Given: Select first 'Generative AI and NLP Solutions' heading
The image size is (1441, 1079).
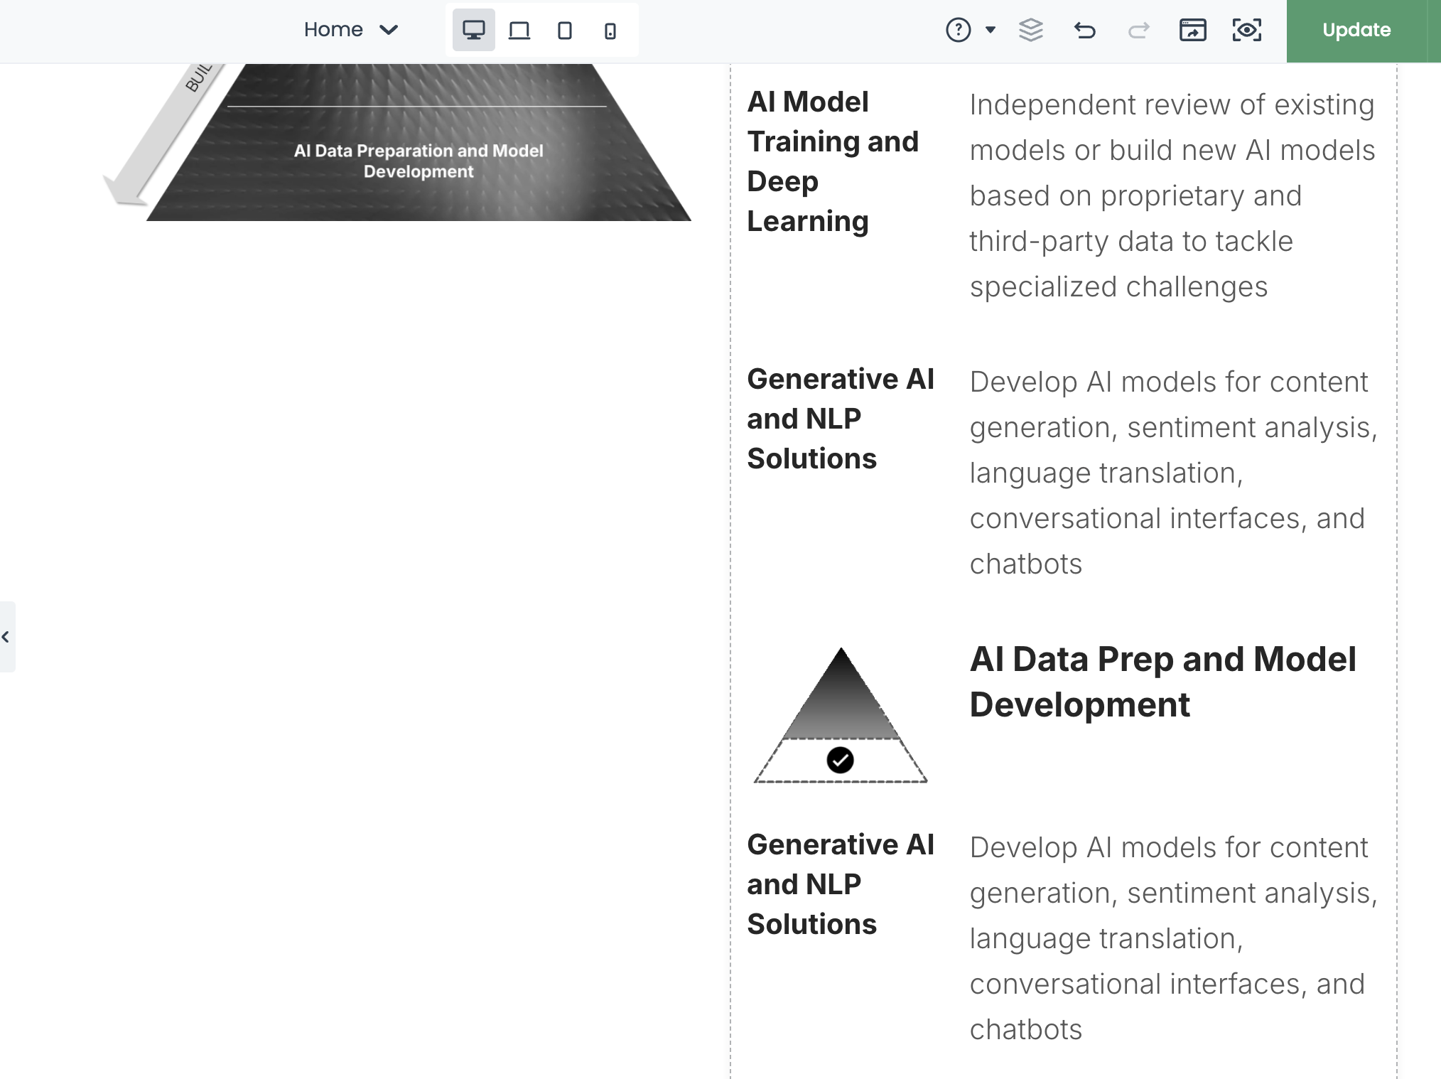Looking at the screenshot, I should pos(840,419).
